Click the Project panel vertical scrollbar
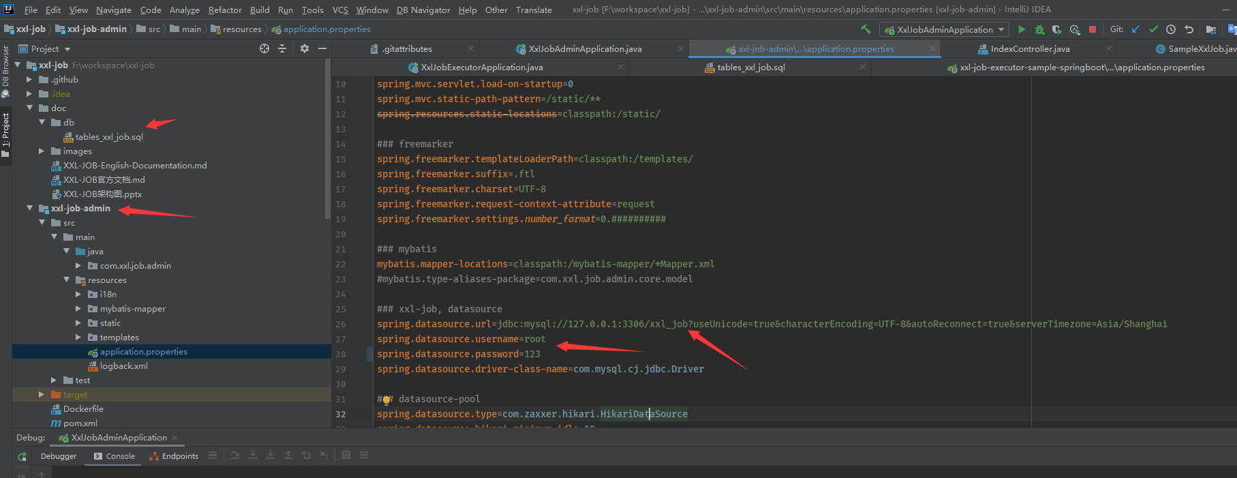This screenshot has height=478, width=1237. pyautogui.click(x=328, y=140)
